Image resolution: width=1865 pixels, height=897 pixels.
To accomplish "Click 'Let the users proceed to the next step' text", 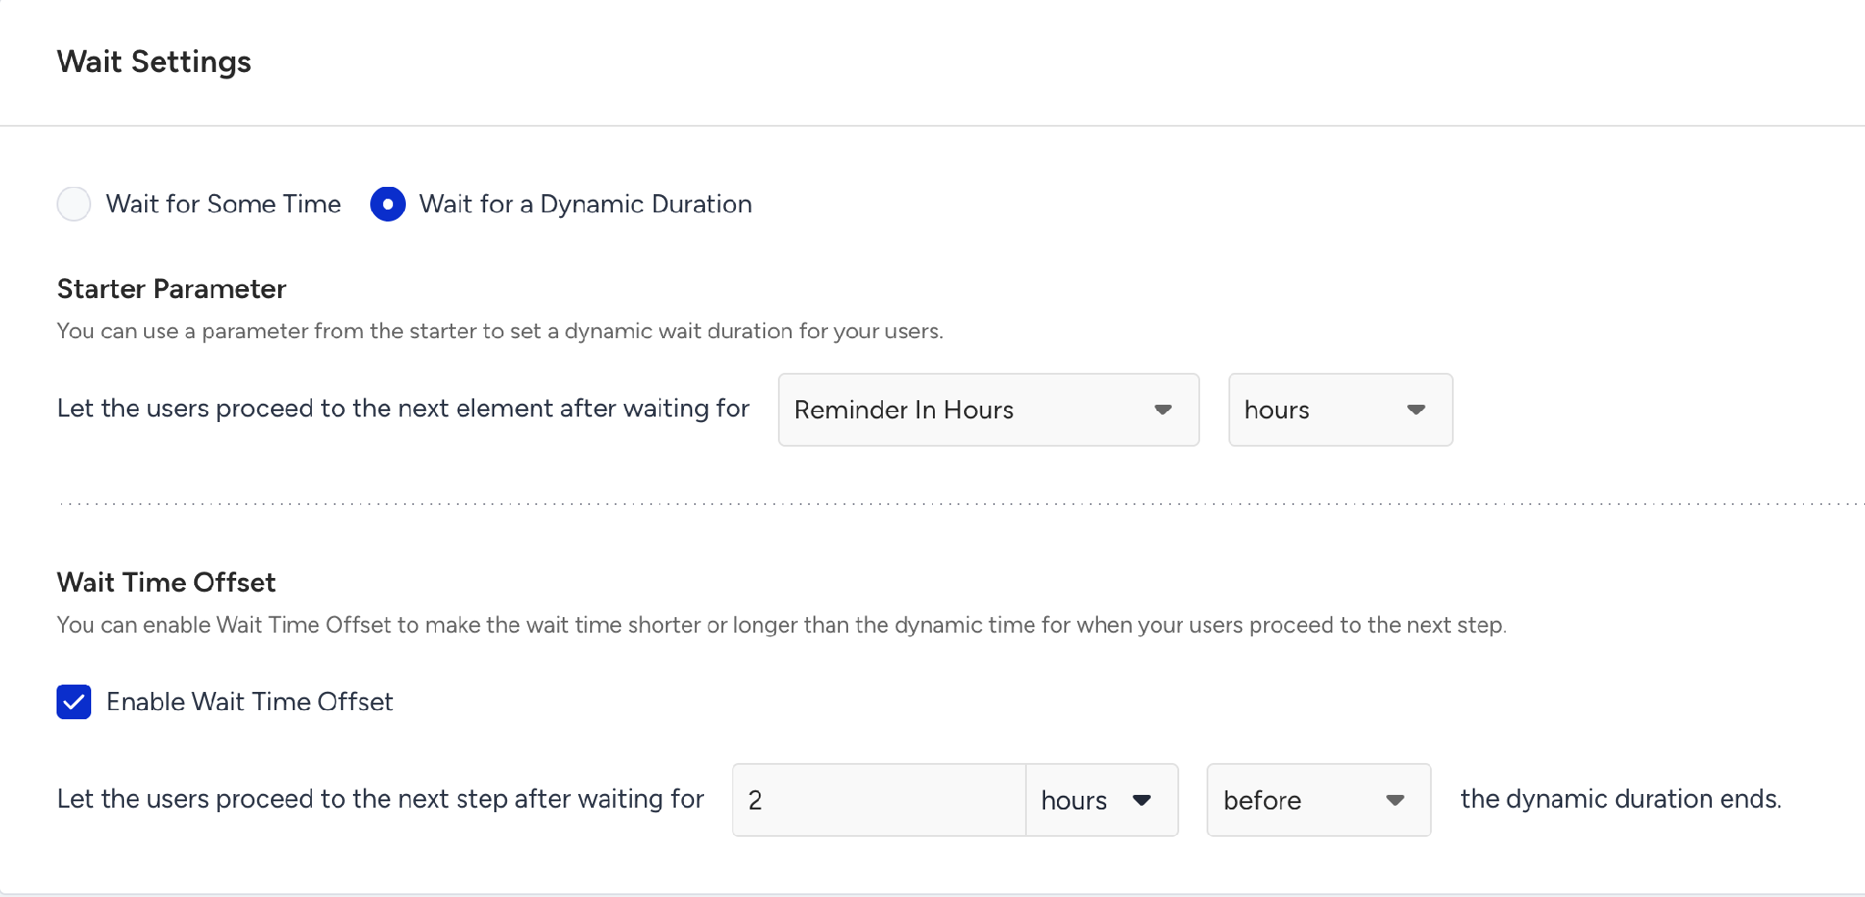I will point(380,799).
